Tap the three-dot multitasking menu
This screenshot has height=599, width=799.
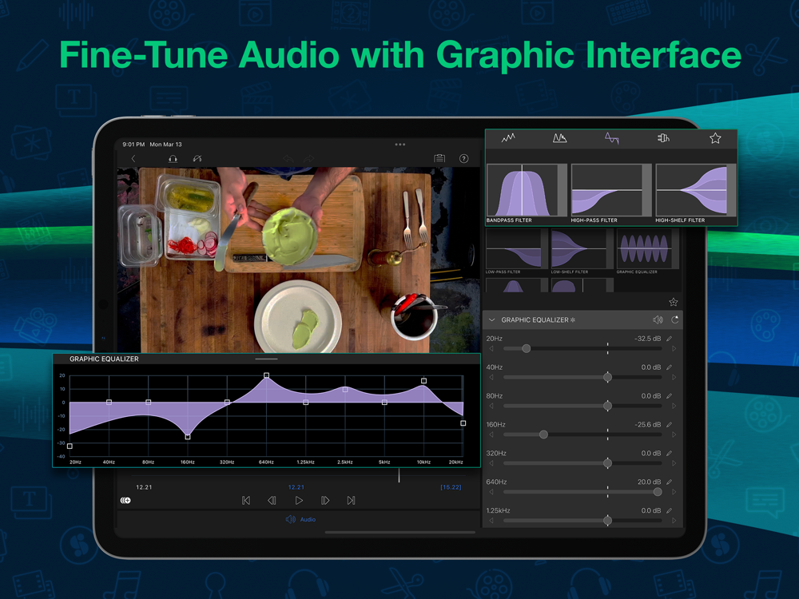(400, 144)
